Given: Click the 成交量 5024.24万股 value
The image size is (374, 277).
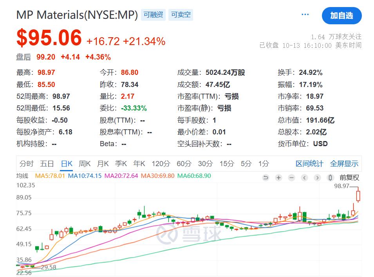Looking at the screenshot, I should point(225,72).
